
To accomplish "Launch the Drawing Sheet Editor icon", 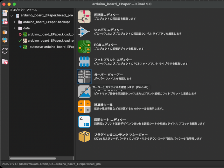I will pos(84,121).
